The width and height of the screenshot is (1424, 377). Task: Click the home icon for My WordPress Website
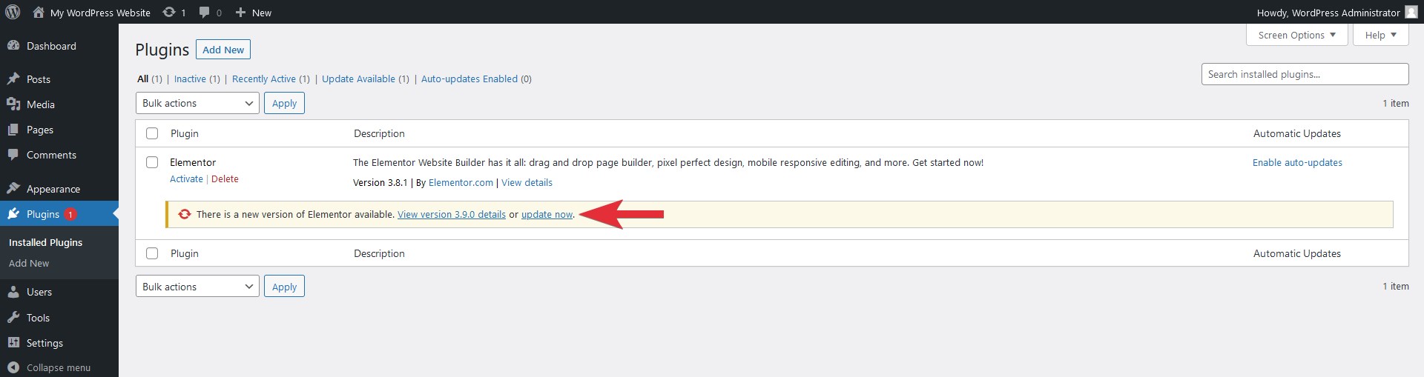pos(39,12)
